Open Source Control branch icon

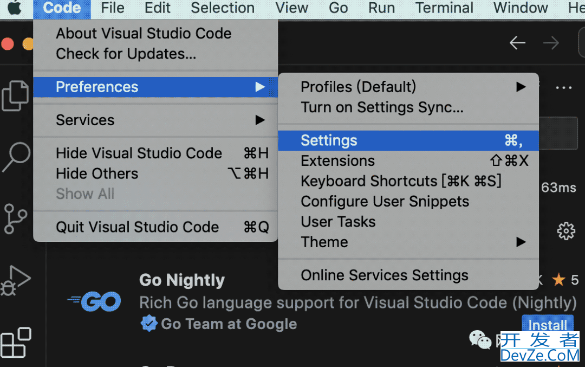[x=15, y=219]
